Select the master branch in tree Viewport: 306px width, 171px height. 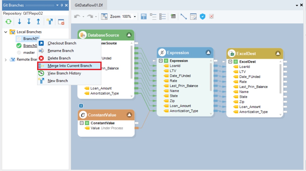pyautogui.click(x=29, y=53)
